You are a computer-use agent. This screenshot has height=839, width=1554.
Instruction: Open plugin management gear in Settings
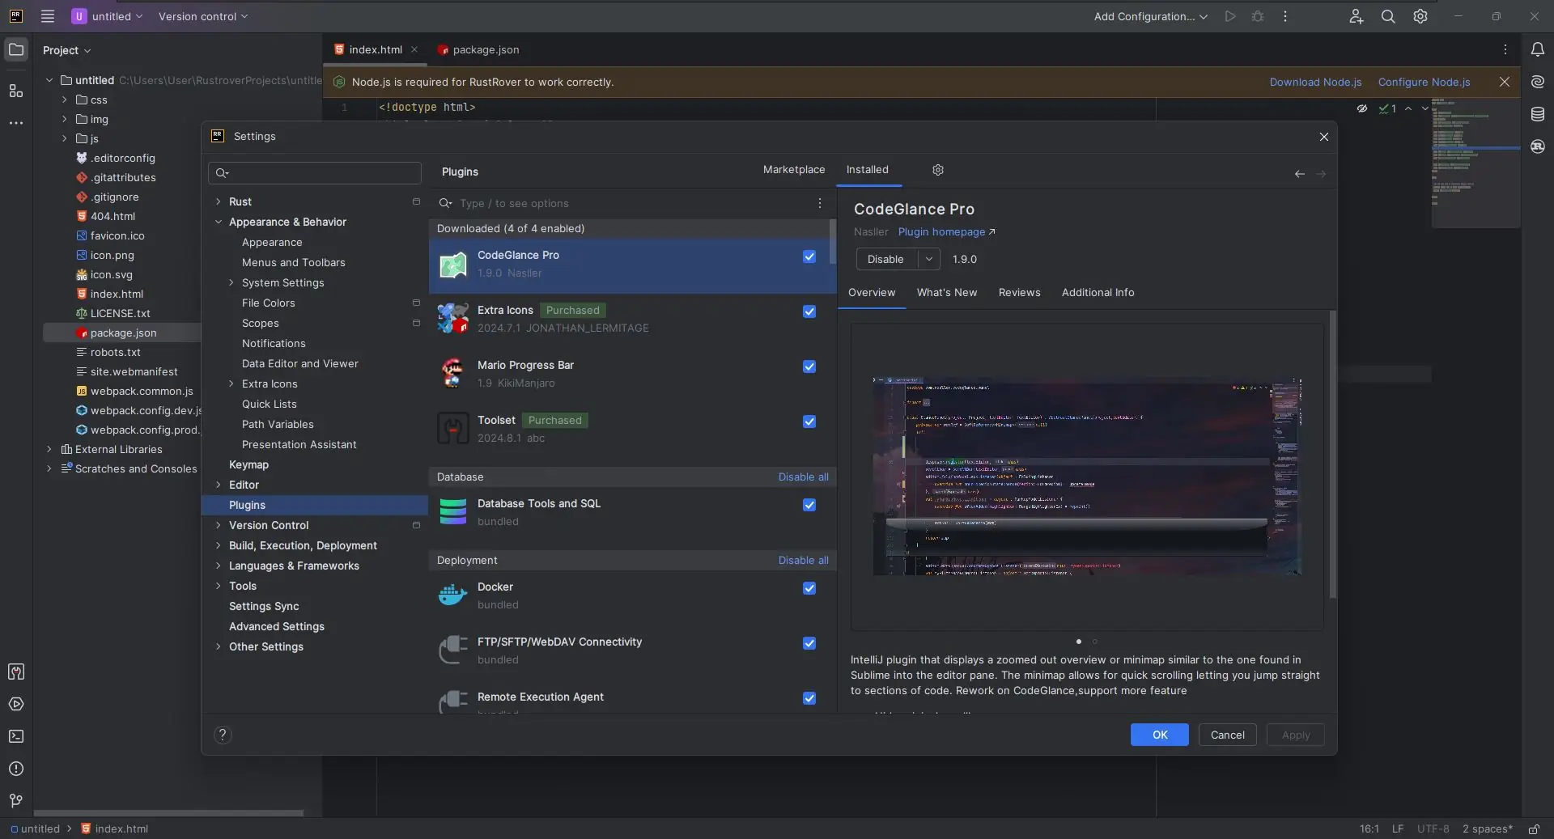pos(938,170)
